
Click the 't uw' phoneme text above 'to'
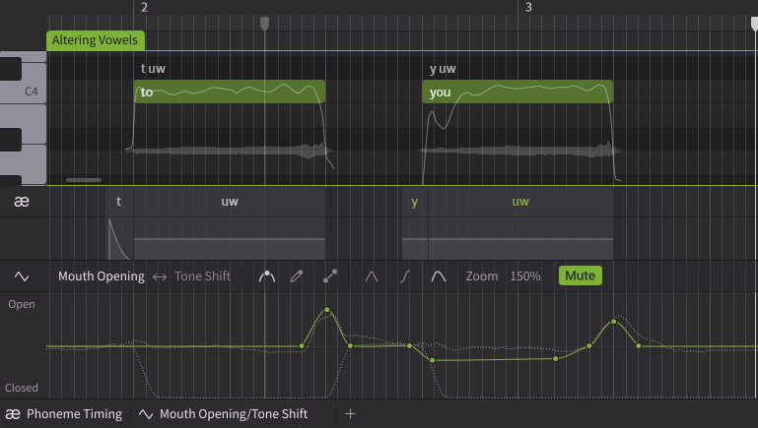[x=153, y=69]
